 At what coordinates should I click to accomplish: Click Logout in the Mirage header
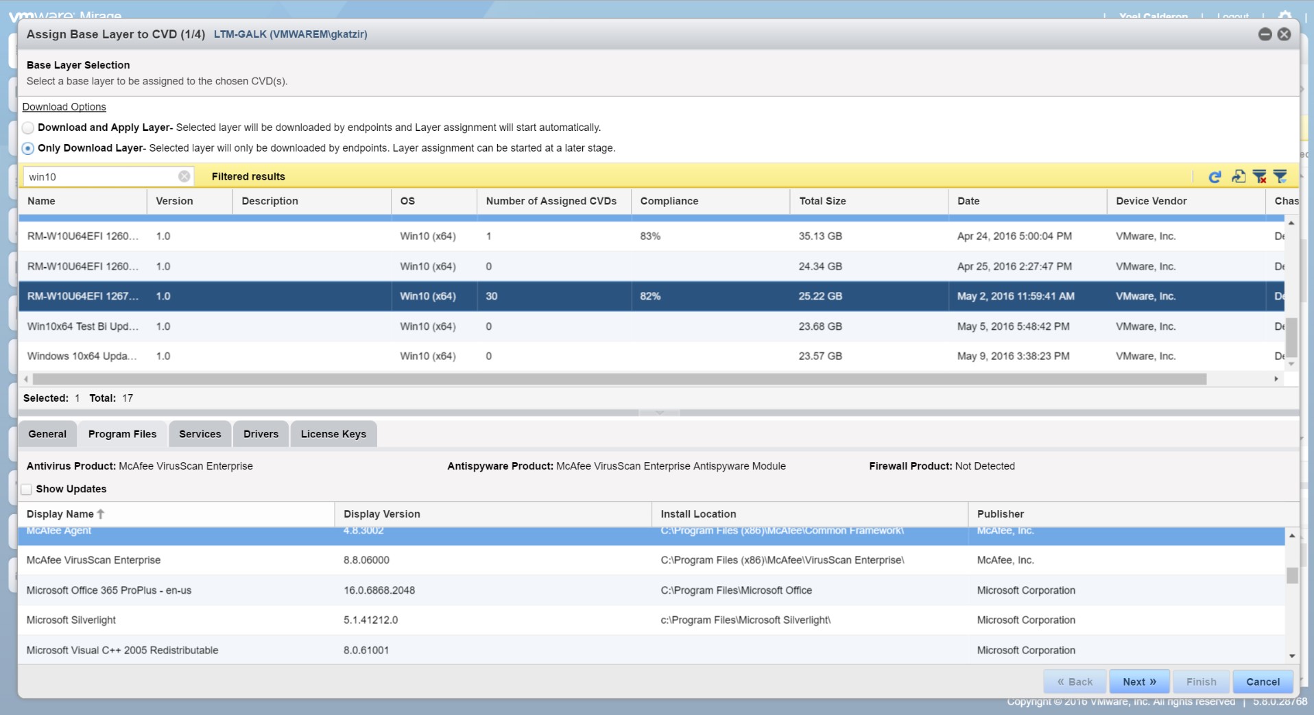tap(1232, 15)
